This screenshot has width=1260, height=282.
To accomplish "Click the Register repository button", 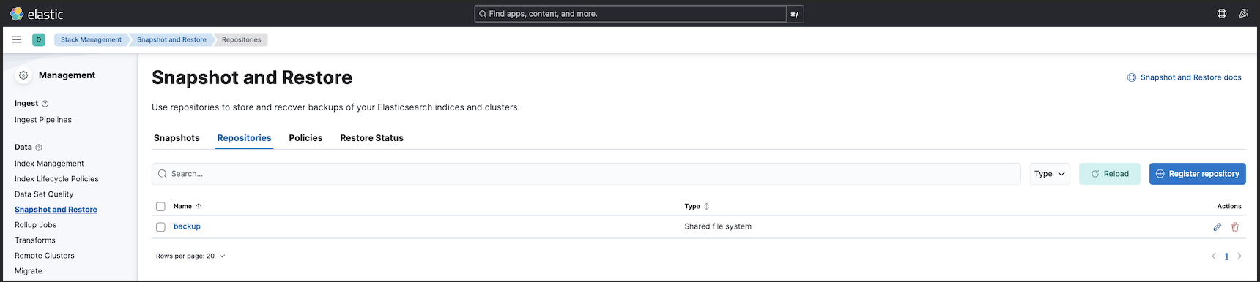I will tap(1198, 174).
